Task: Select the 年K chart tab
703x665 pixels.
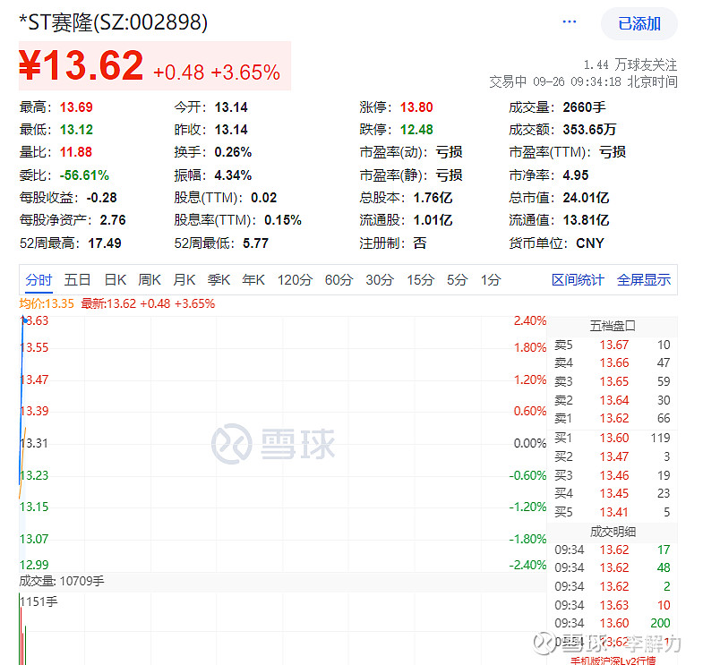Action: 253,280
